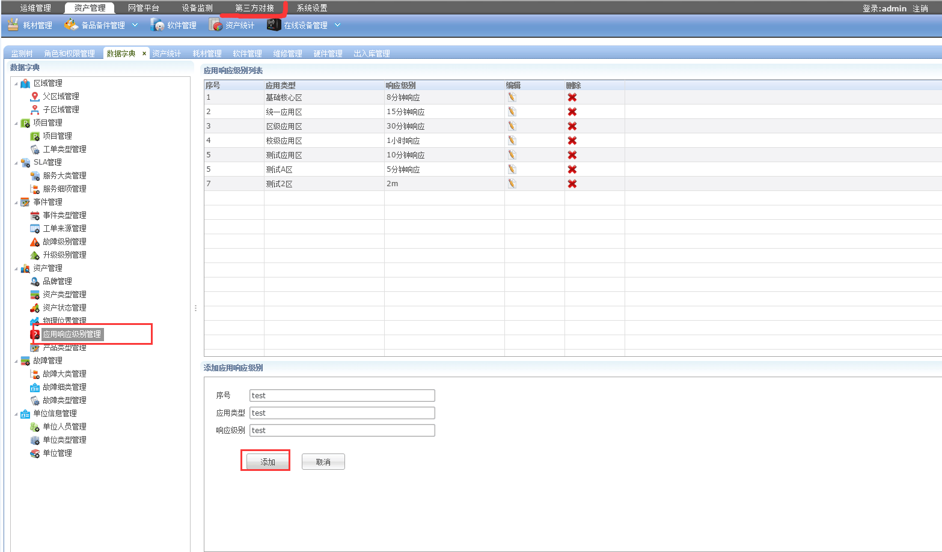Select the 单位管理 tree item

(x=58, y=453)
